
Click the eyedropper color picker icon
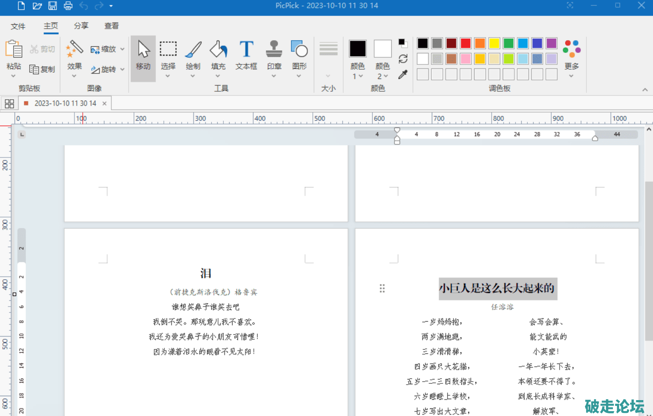[x=403, y=75]
